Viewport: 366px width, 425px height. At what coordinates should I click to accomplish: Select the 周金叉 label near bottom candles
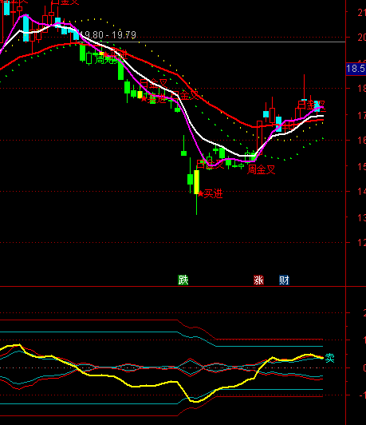pyautogui.click(x=261, y=170)
